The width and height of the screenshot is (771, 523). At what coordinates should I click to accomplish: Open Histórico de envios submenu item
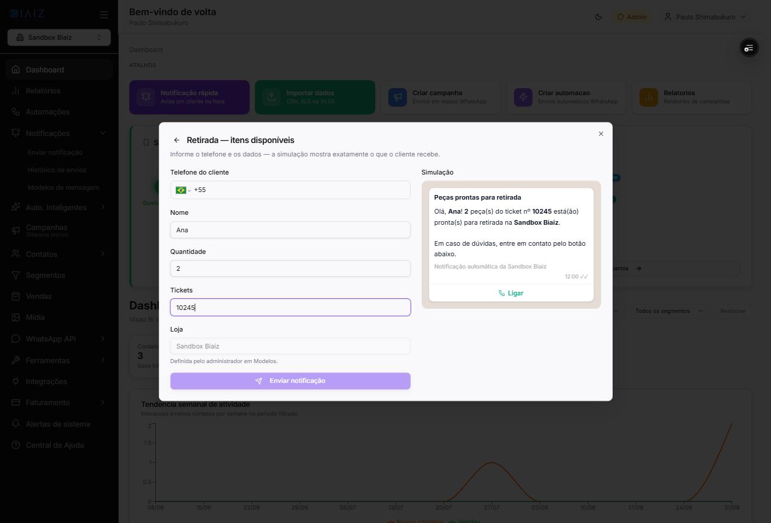(x=57, y=170)
